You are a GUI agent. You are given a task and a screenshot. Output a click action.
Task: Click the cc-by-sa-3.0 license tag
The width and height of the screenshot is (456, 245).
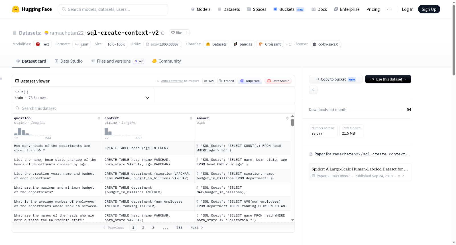(x=325, y=44)
